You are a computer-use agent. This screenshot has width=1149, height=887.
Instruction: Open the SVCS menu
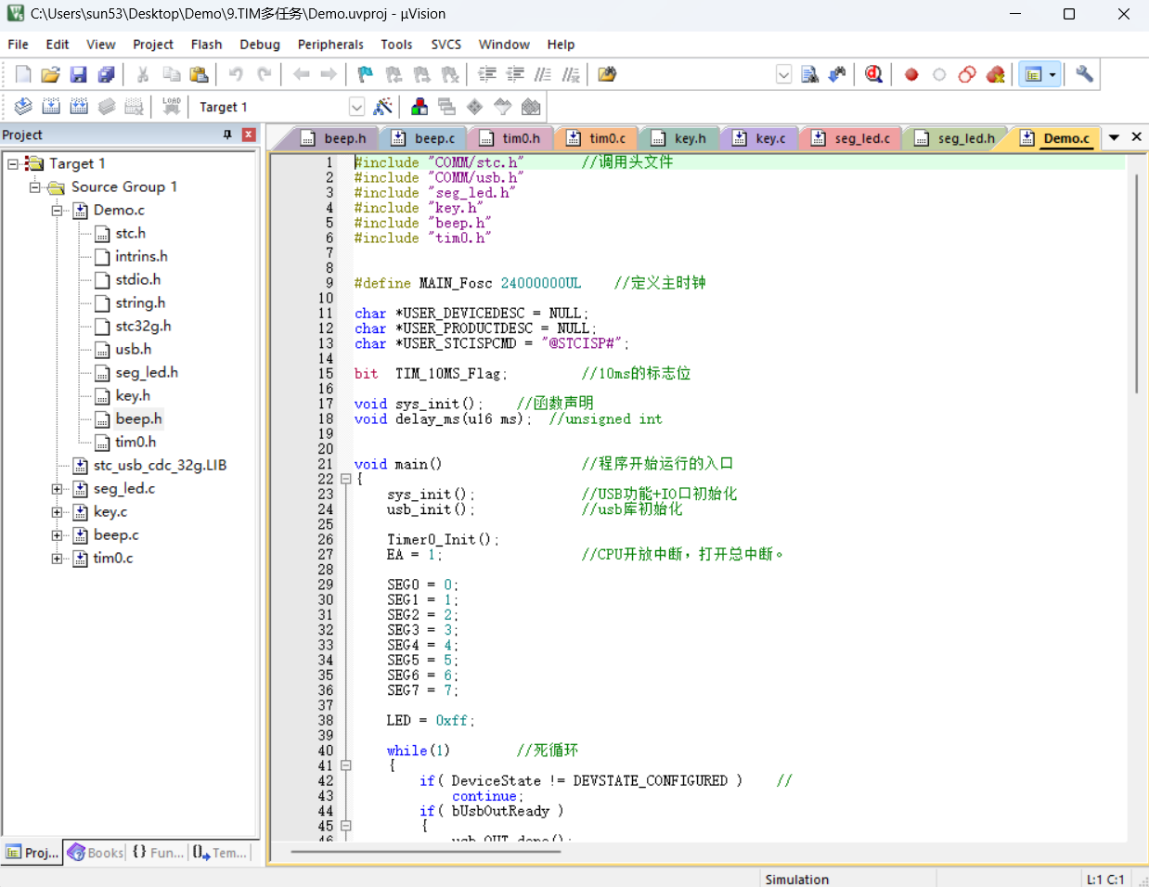point(445,44)
